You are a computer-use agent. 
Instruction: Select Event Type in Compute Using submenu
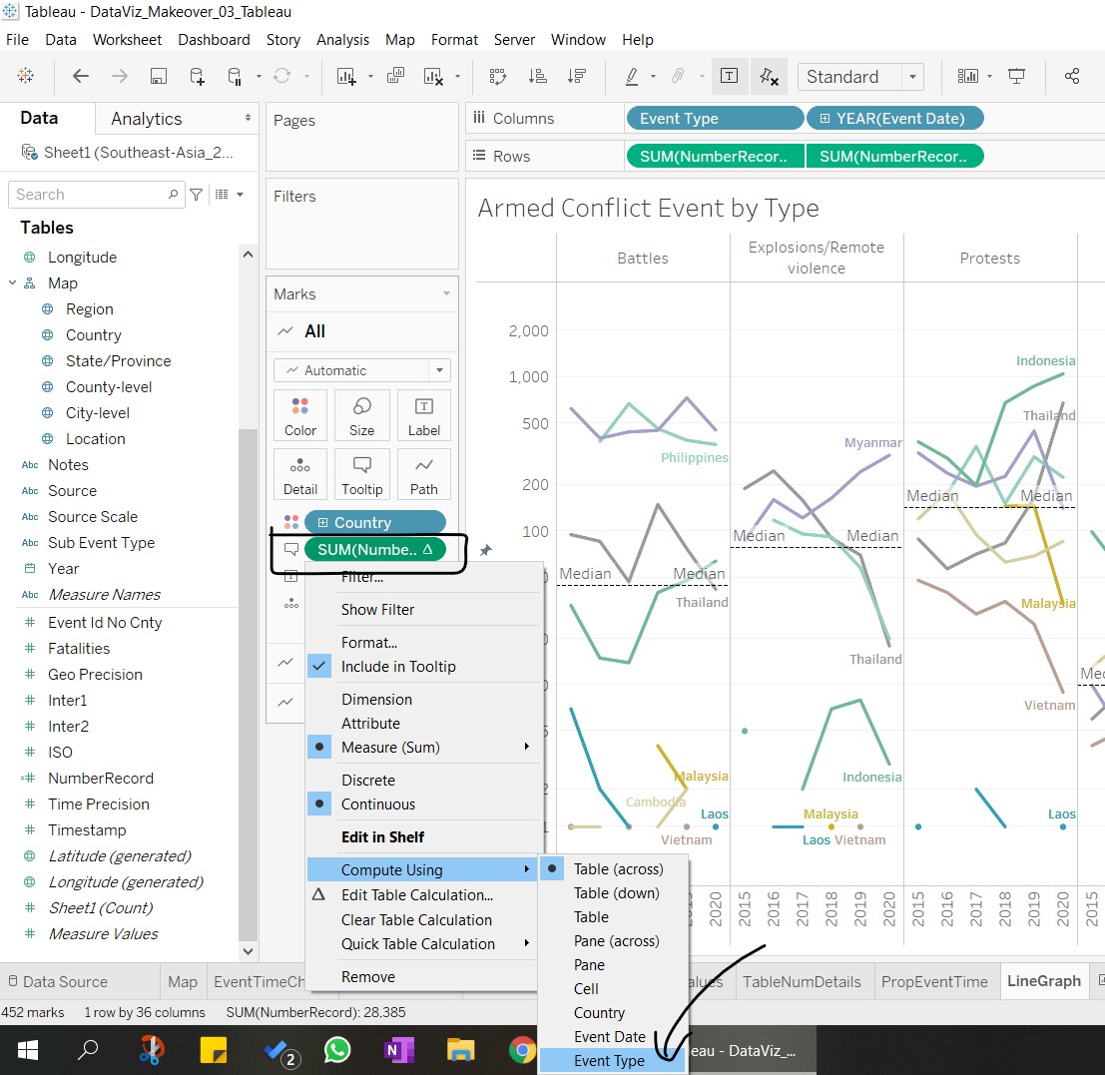coord(609,1061)
